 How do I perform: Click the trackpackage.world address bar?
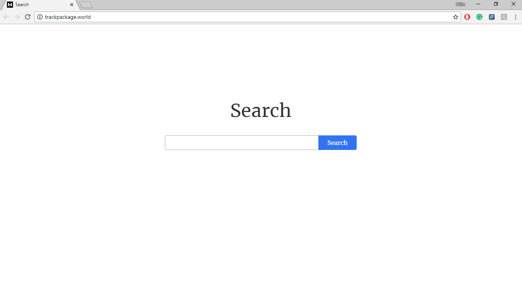(x=247, y=17)
